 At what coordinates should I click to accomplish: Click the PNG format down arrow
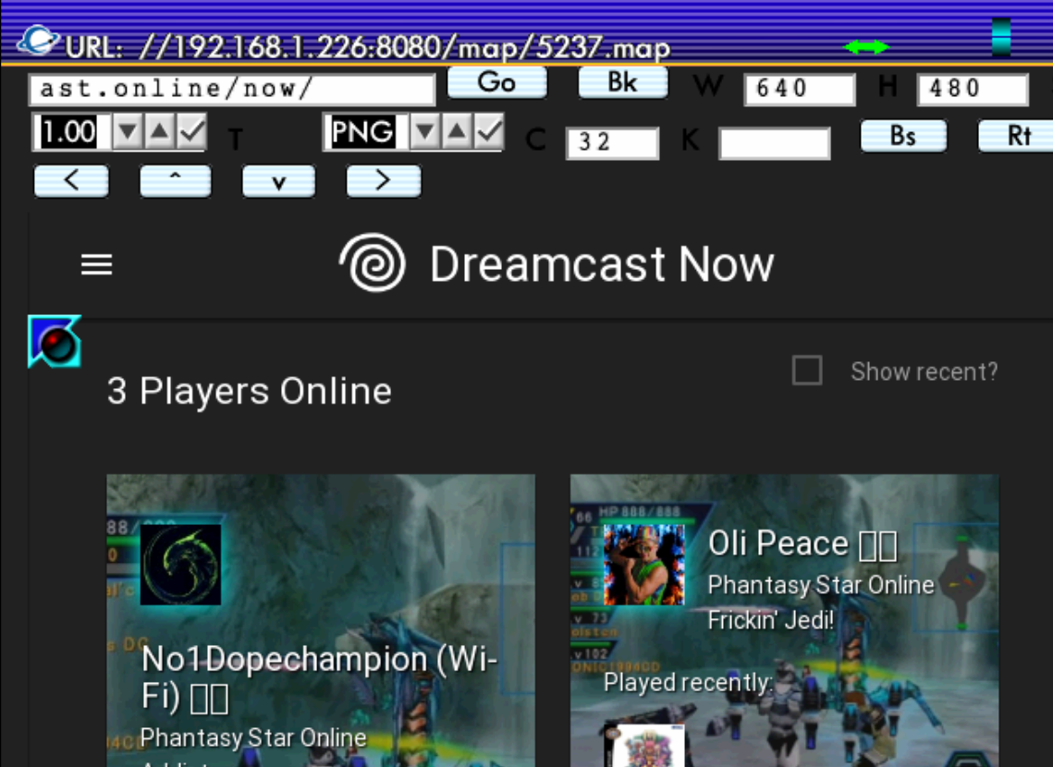point(424,131)
